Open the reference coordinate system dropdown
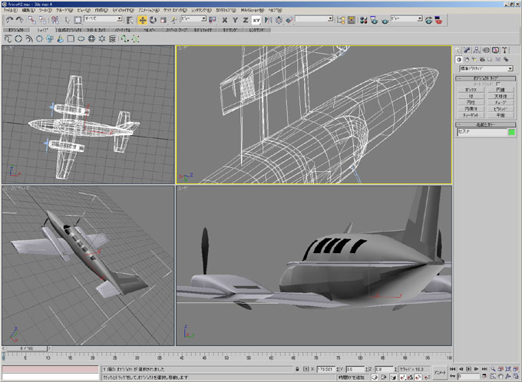This screenshot has height=382, width=522. 193,19
